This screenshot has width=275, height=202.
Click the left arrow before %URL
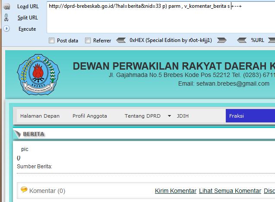(x=242, y=40)
